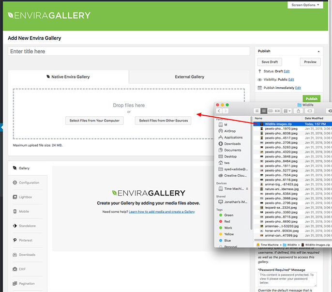
Task: Open syed+adobe folder in Finder sidebar
Action: tap(233, 169)
